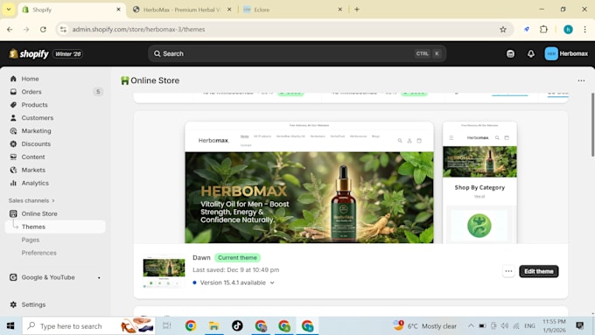Reload the current page
This screenshot has width=595, height=335.
pos(43,29)
